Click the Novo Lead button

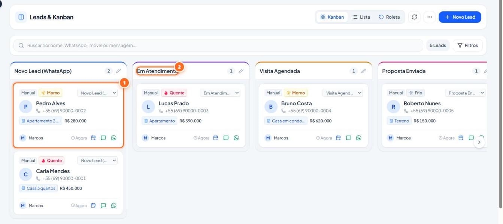[x=460, y=17]
